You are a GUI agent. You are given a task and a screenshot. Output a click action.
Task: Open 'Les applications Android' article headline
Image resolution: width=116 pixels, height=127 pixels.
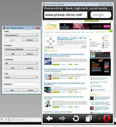click(x=65, y=84)
